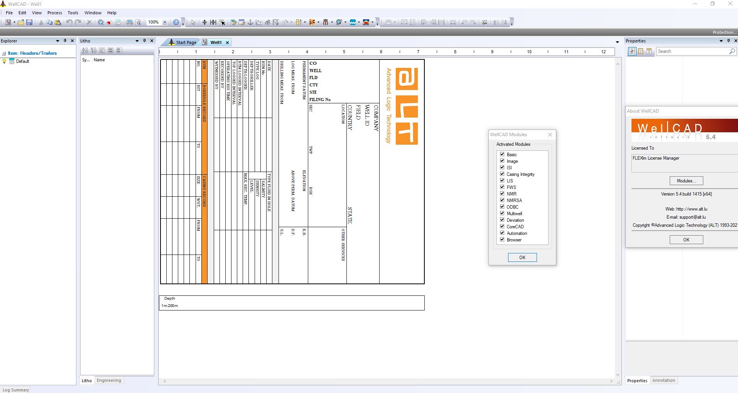Expand dropdown beside spectrum image icon
The height and width of the screenshot is (393, 738).
click(x=372, y=22)
